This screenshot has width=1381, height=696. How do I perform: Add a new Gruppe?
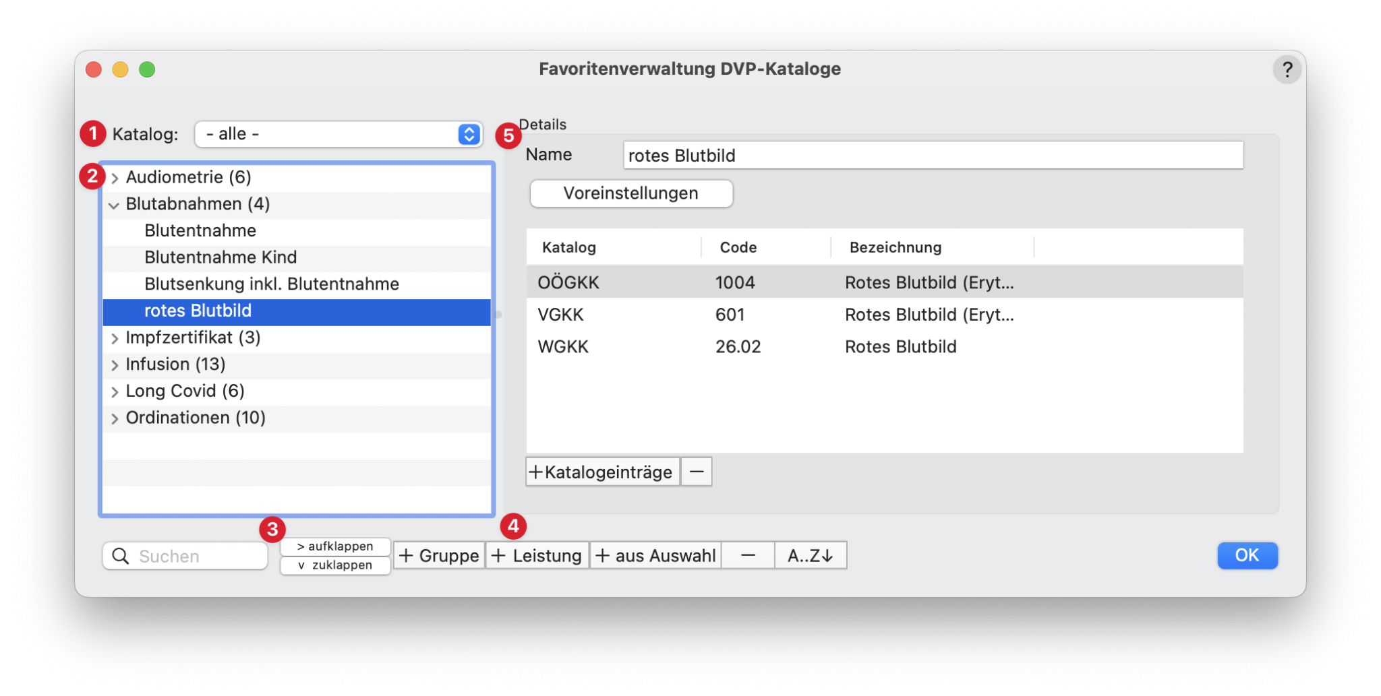[439, 556]
